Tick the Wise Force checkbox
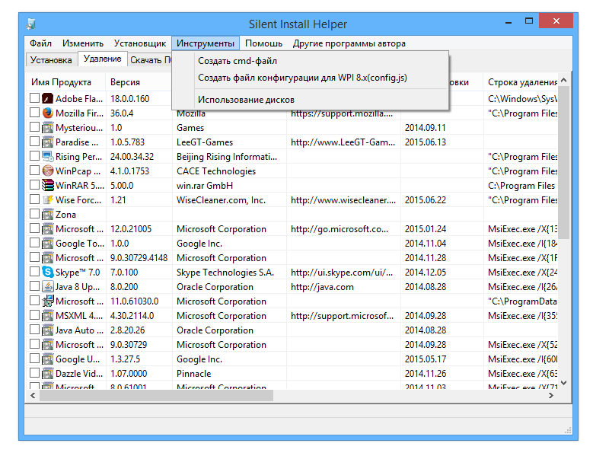This screenshot has width=593, height=456. pyautogui.click(x=34, y=199)
